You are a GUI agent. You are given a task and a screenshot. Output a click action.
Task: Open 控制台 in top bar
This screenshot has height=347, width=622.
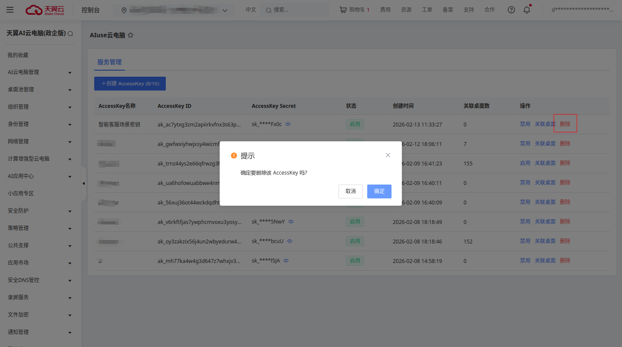91,10
